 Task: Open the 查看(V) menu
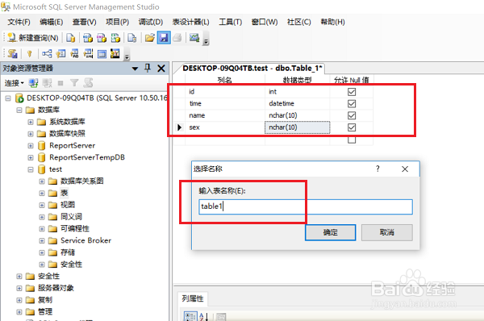coord(84,22)
